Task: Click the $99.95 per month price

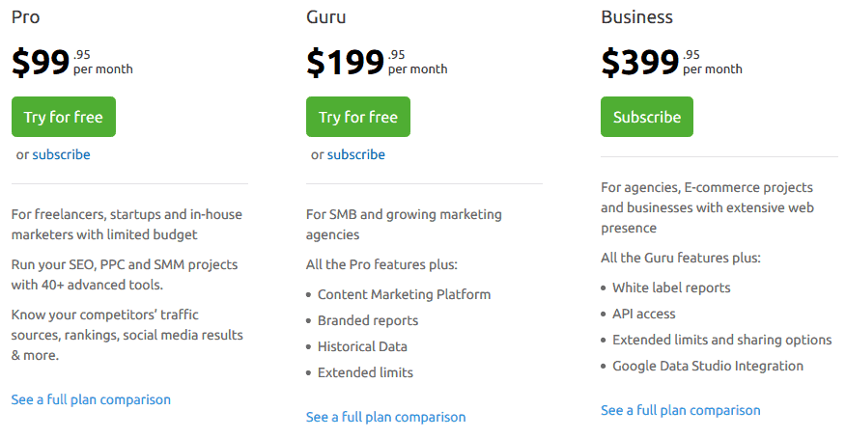Action: 72,62
